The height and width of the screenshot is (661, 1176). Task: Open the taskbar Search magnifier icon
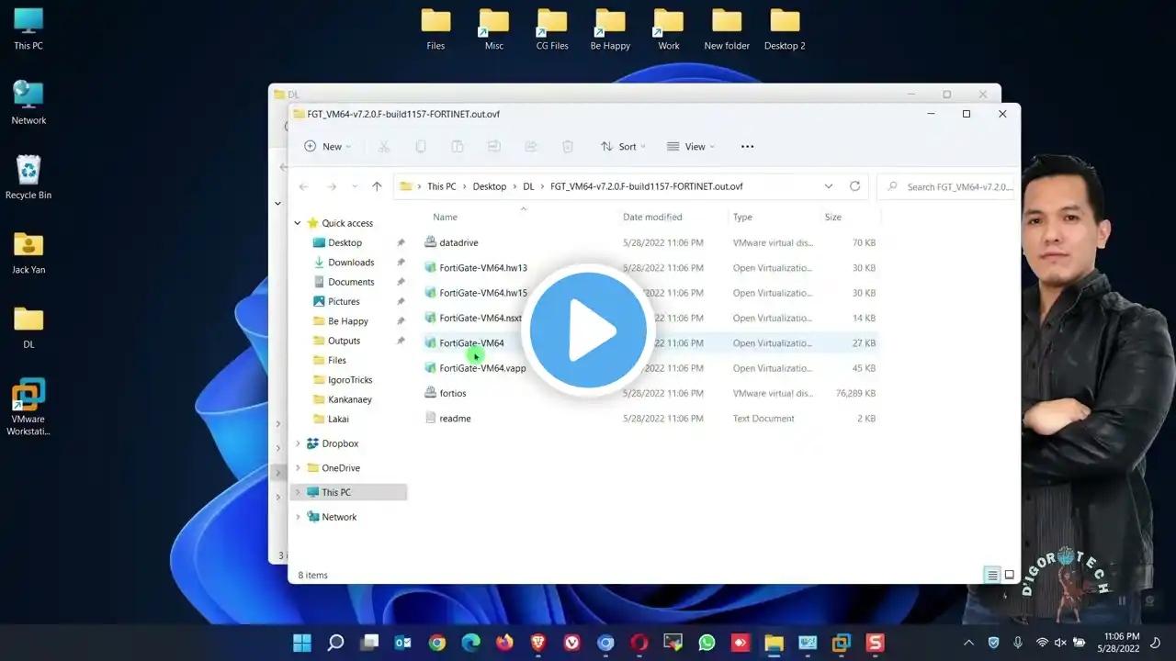coord(335,643)
